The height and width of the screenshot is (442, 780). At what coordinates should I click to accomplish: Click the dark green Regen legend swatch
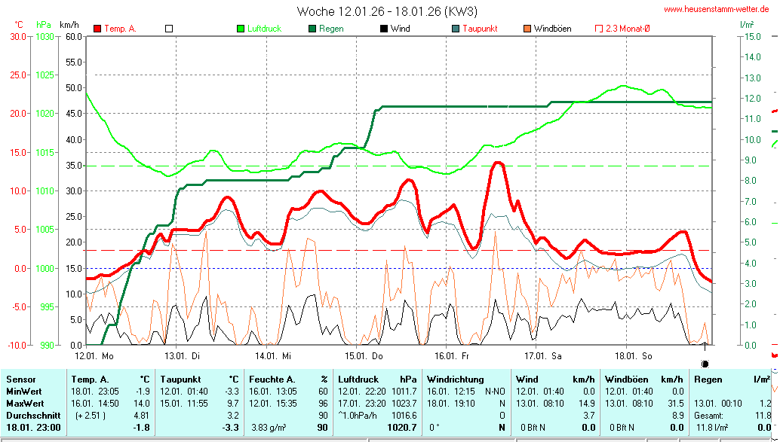312,29
